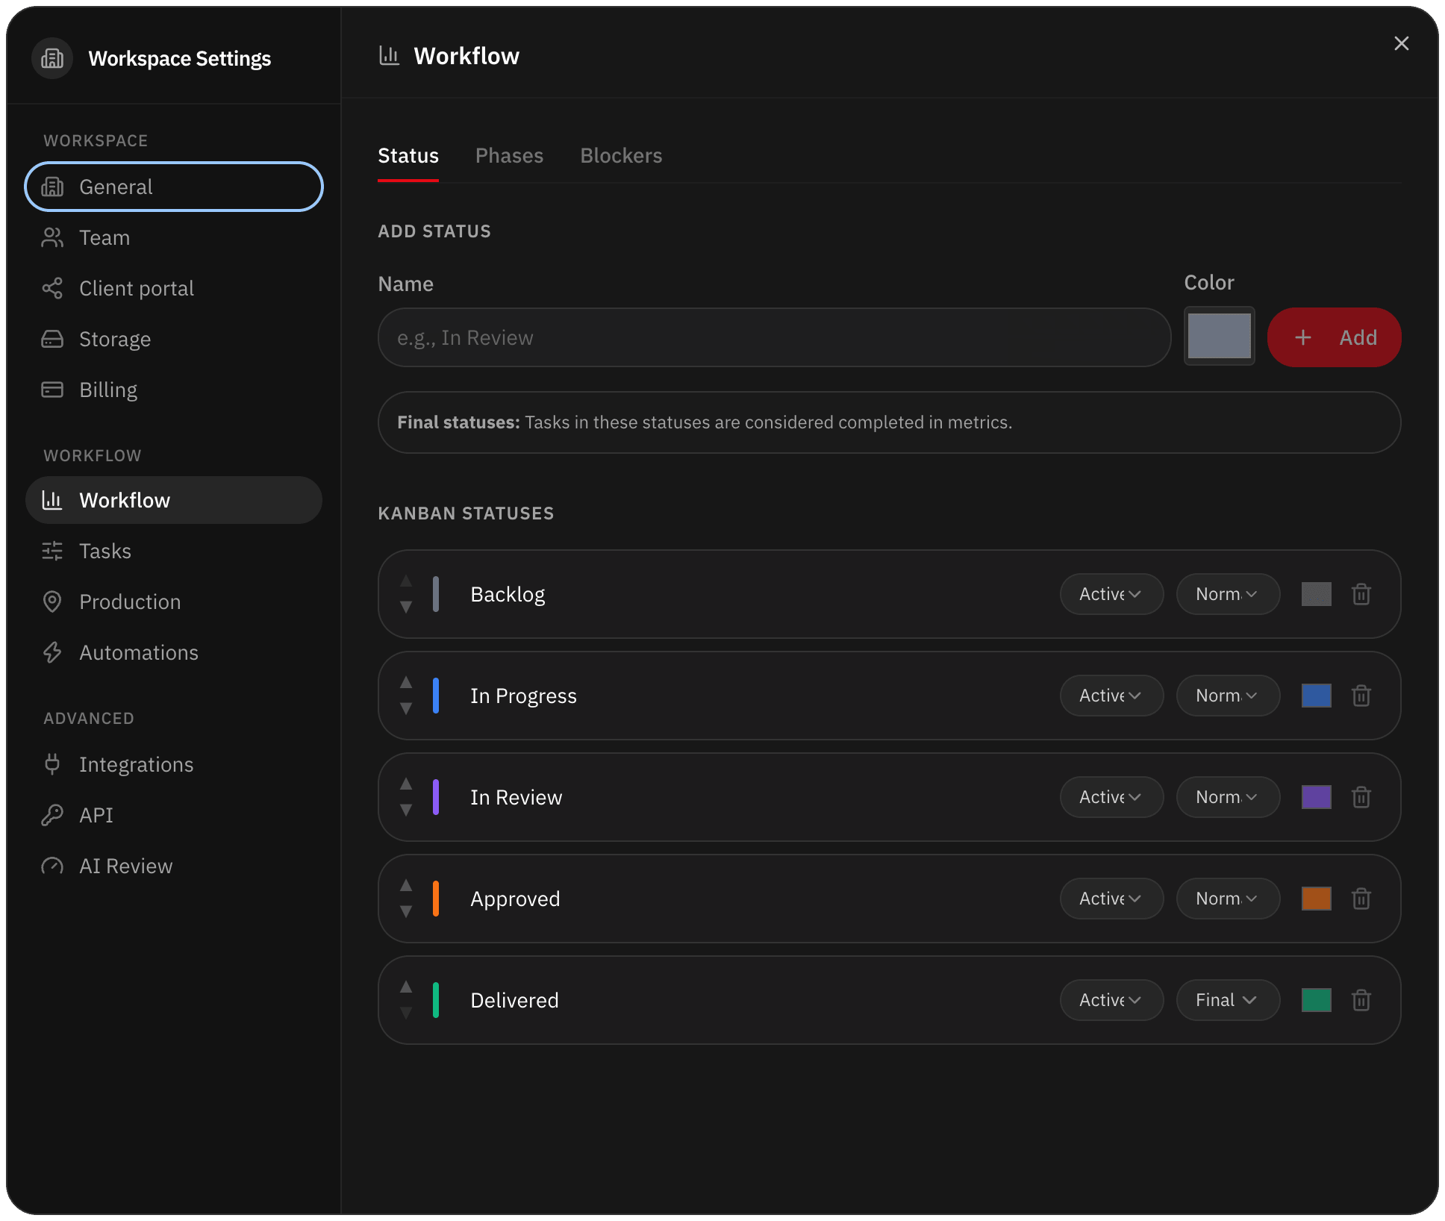Screen dimensions: 1445x1221
Task: Move the In Progress status up
Action: 406,682
